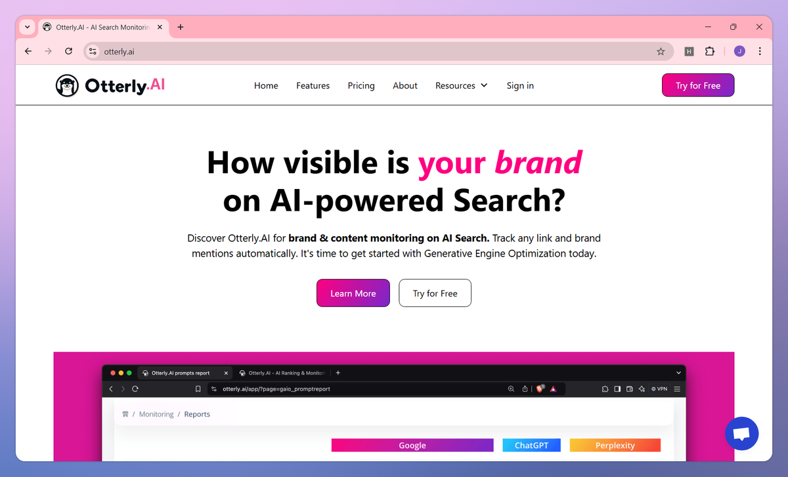Open the About page
Viewport: 788px width, 477px height.
(x=405, y=85)
